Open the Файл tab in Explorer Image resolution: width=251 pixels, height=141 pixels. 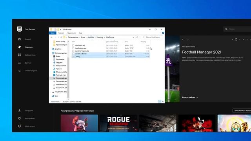click(x=53, y=33)
